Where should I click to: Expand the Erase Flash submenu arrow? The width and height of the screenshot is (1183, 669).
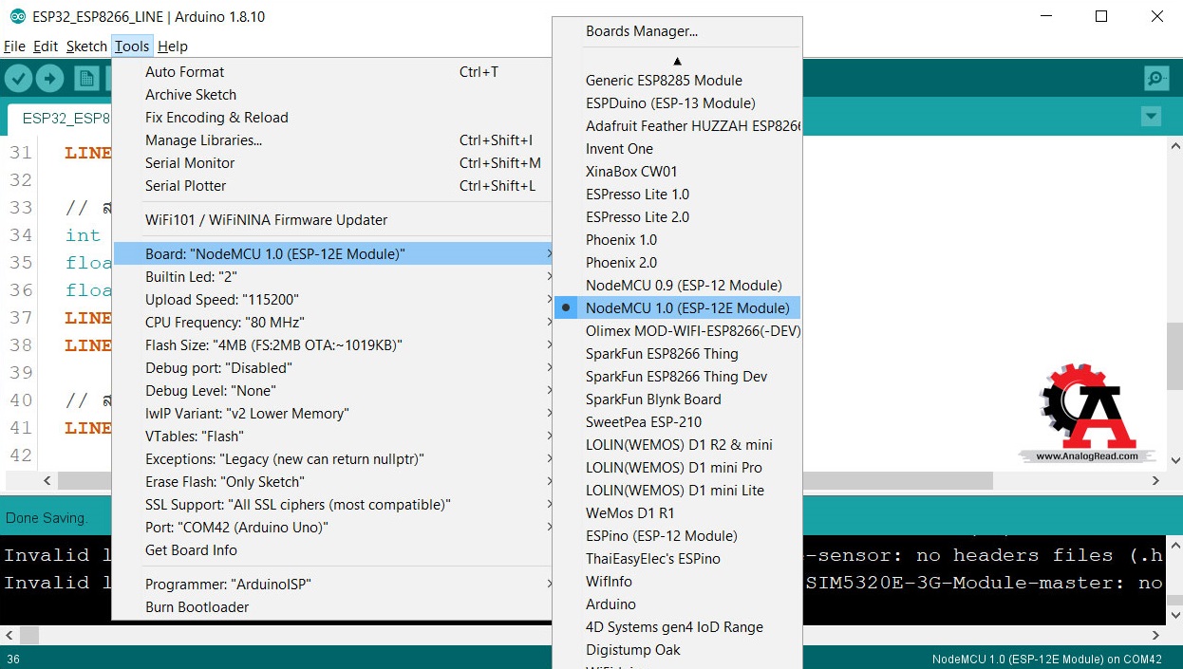(550, 482)
